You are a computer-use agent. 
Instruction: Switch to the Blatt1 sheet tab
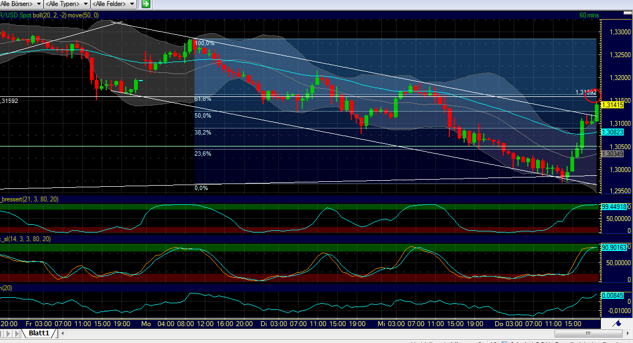39,333
